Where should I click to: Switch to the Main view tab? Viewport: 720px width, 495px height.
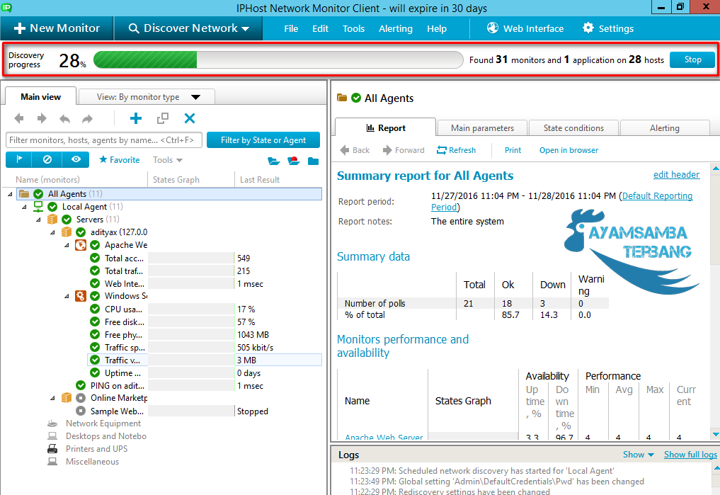[x=40, y=97]
